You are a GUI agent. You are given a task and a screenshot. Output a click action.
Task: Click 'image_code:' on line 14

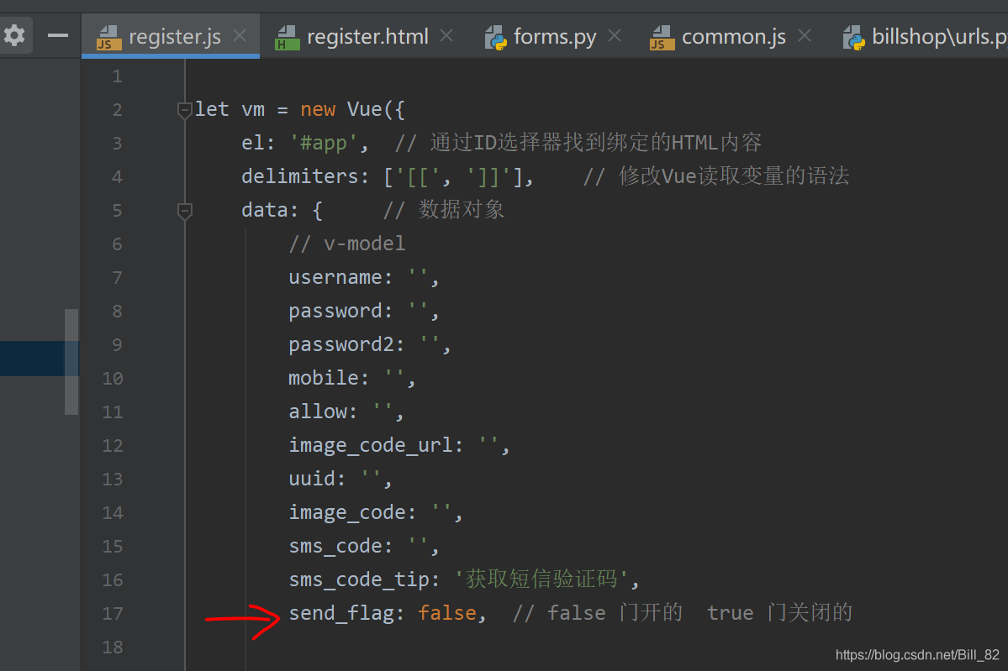(352, 512)
